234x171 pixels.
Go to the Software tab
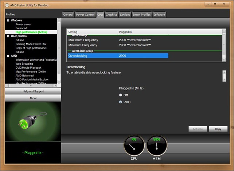point(159,15)
